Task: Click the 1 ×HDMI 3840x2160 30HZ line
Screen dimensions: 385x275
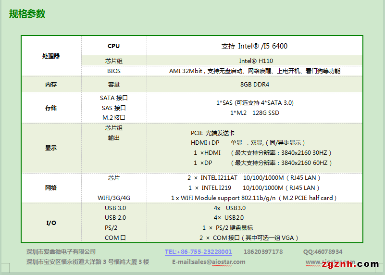Action: pos(262,153)
